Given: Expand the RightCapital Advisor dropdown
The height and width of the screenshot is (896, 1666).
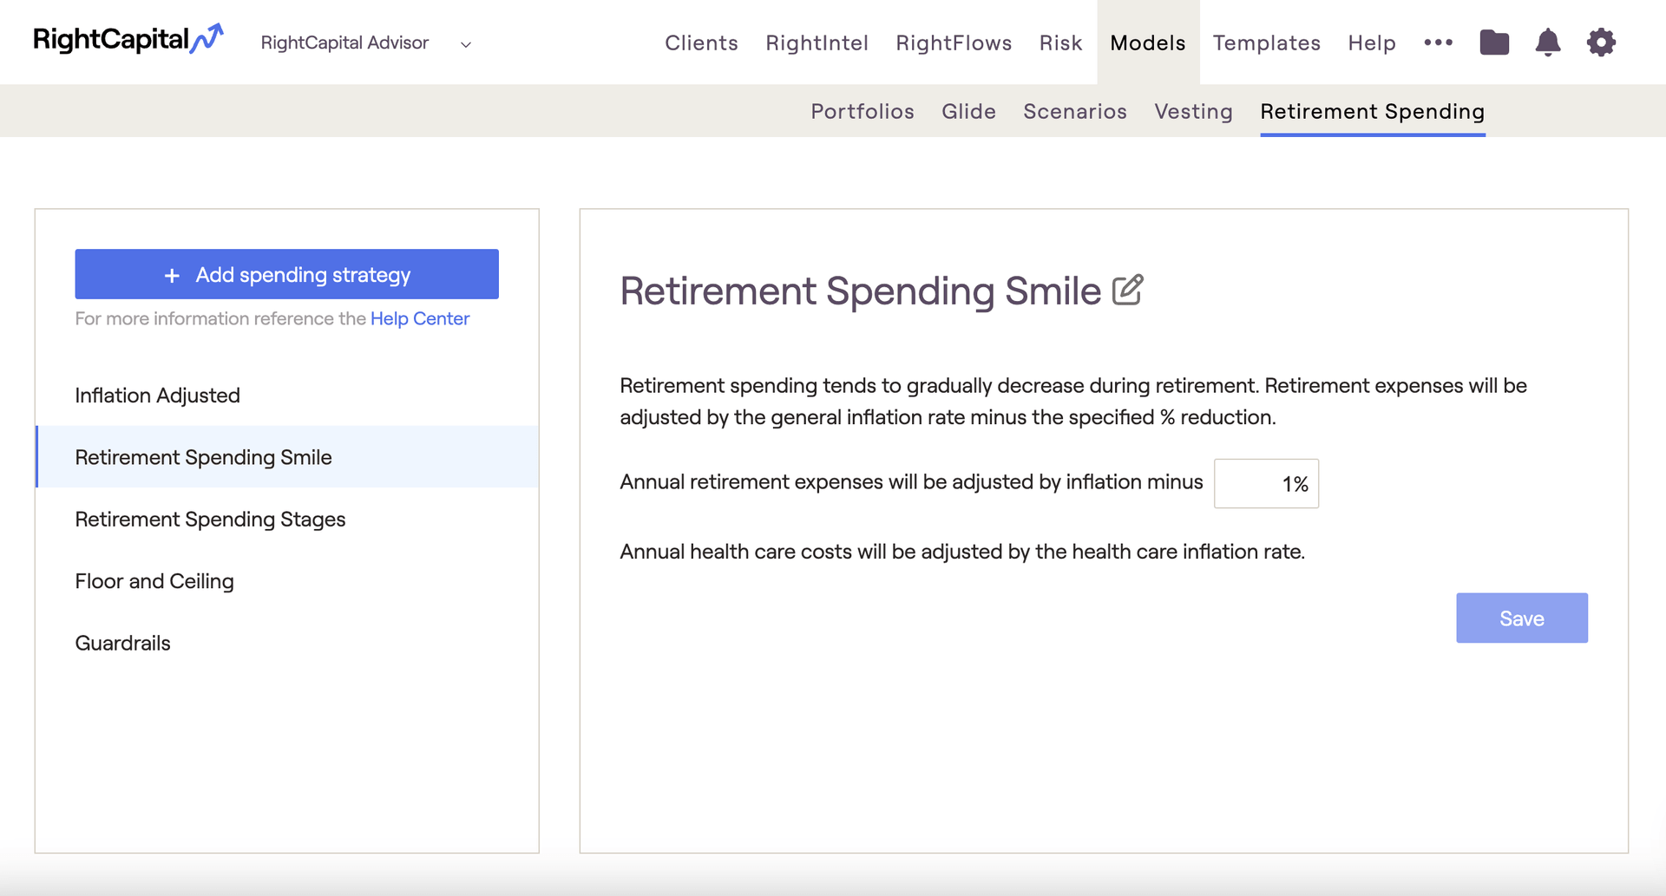Looking at the screenshot, I should 466,44.
